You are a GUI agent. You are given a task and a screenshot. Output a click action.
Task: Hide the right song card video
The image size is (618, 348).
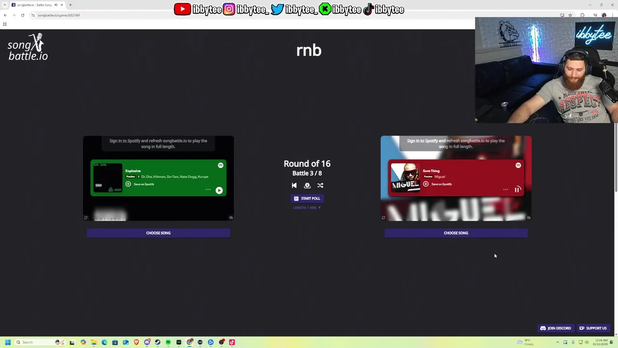click(x=529, y=217)
